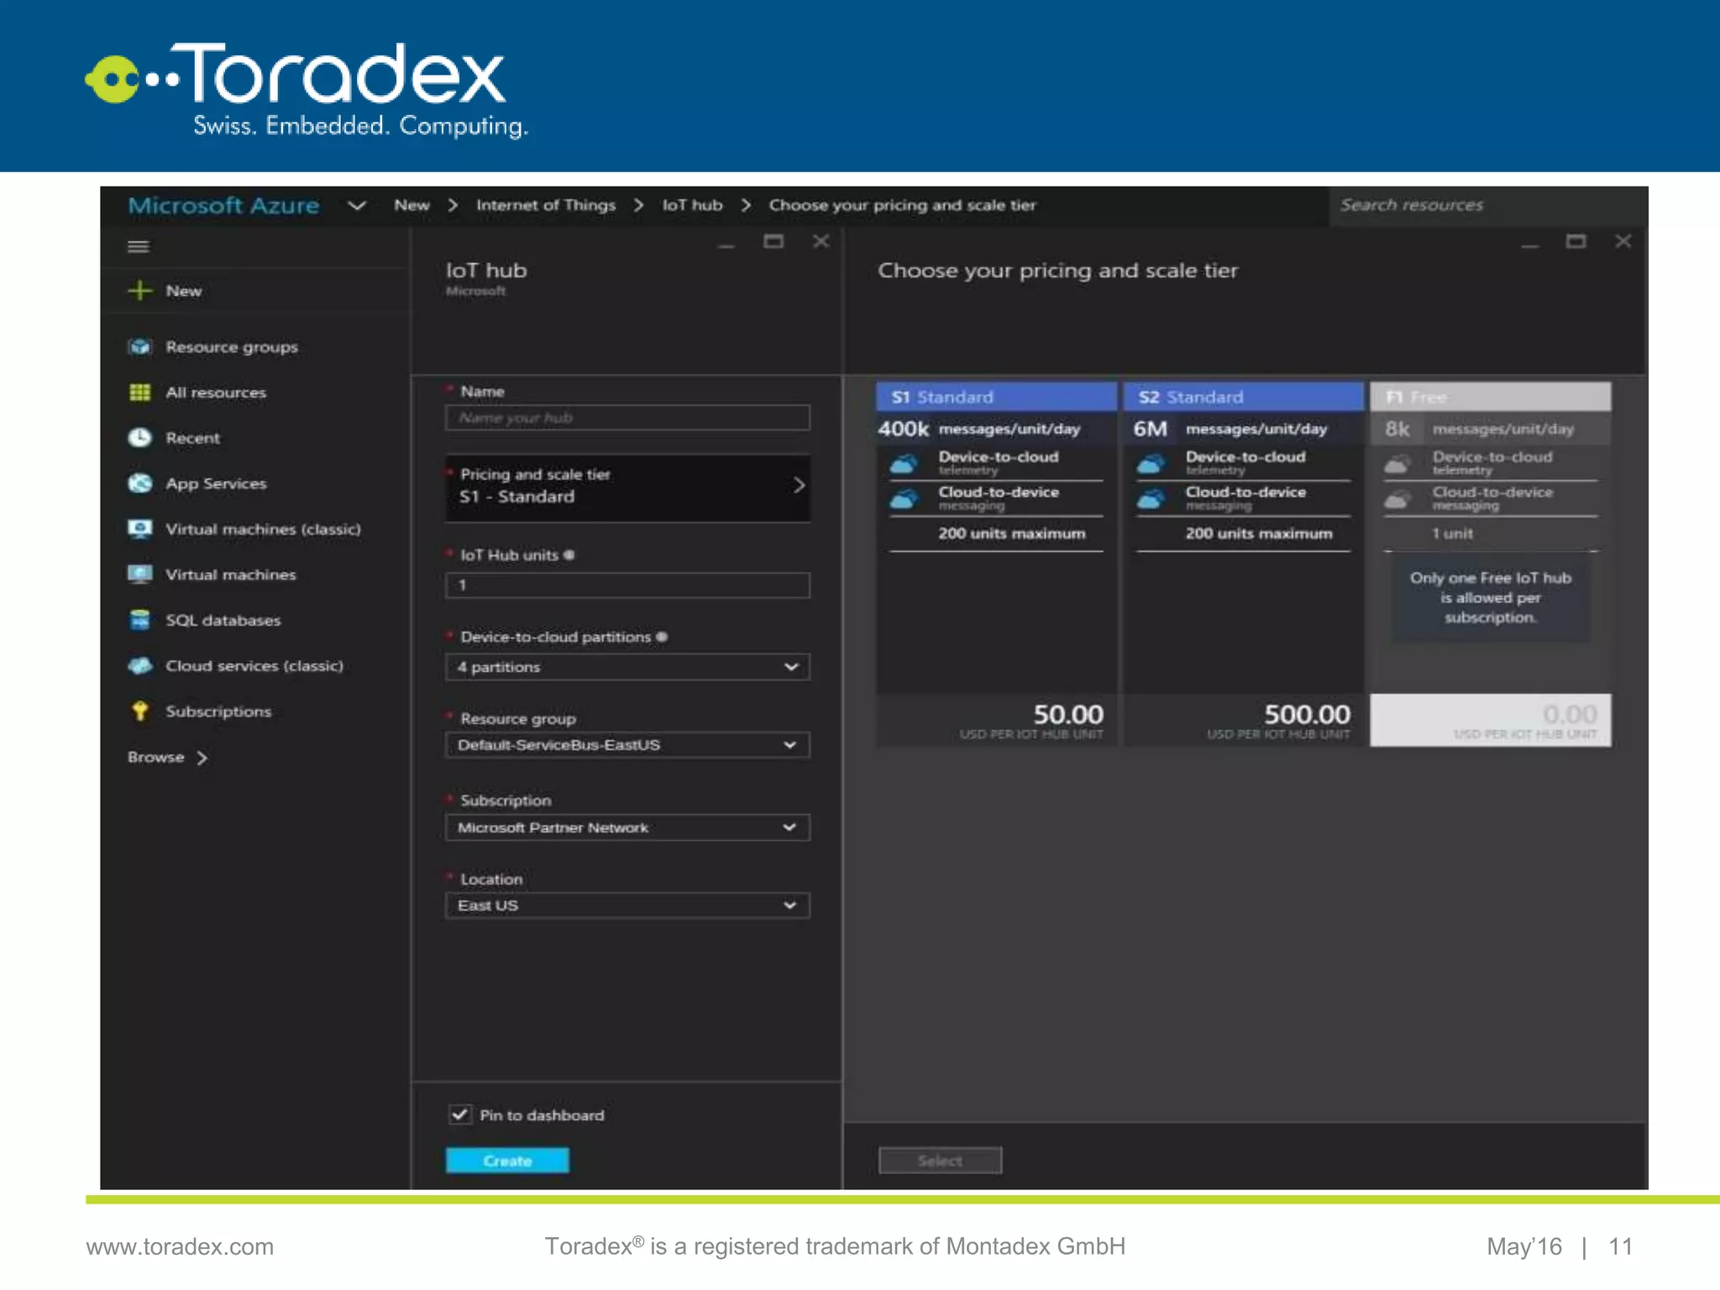Open Resource groups icon in sidebar
Viewport: 1720px width, 1290px height.
click(x=139, y=347)
